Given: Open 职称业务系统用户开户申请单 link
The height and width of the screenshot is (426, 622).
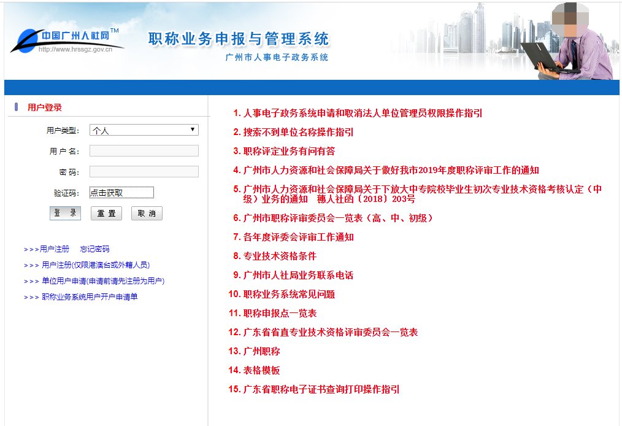Looking at the screenshot, I should point(90,296).
